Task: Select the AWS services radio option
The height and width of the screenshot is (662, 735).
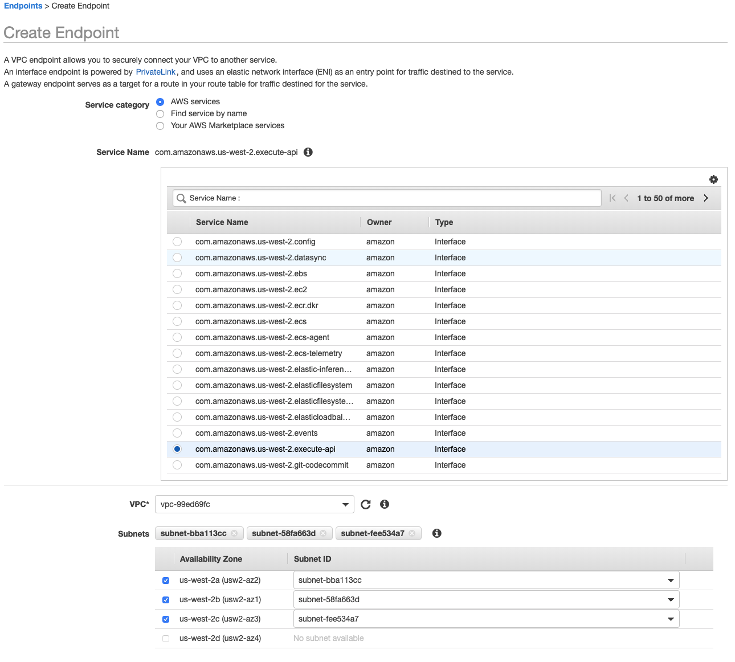Action: (160, 101)
